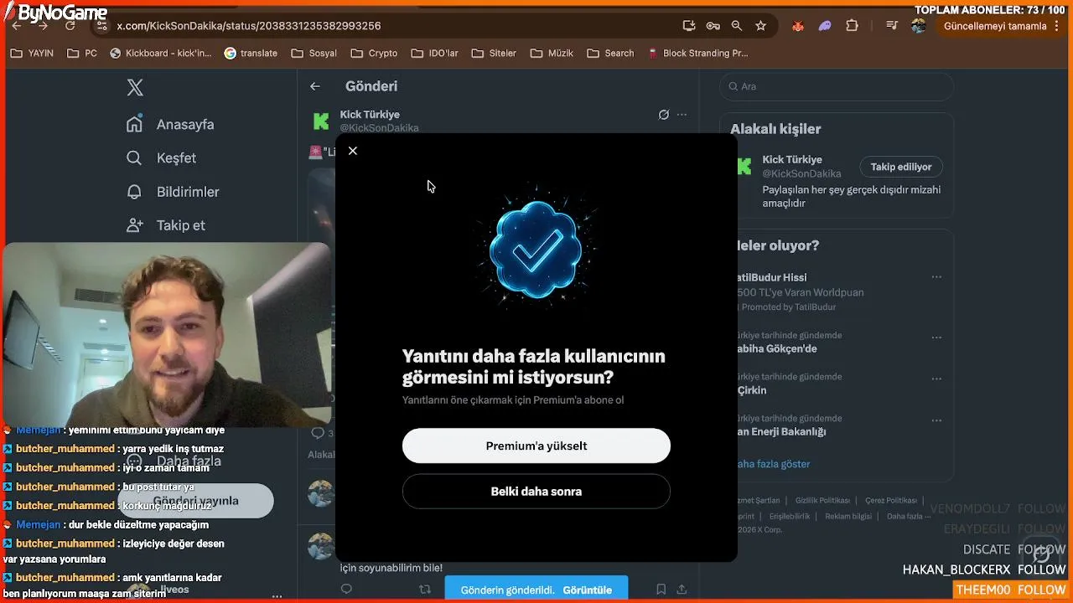The image size is (1073, 603).
Task: Click @KickSonDakika handle in post header
Action: click(x=379, y=128)
